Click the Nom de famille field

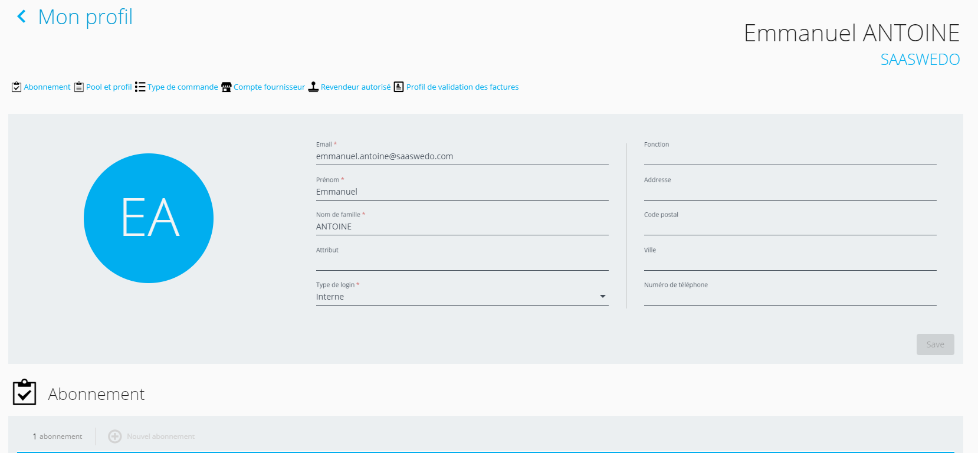[462, 227]
